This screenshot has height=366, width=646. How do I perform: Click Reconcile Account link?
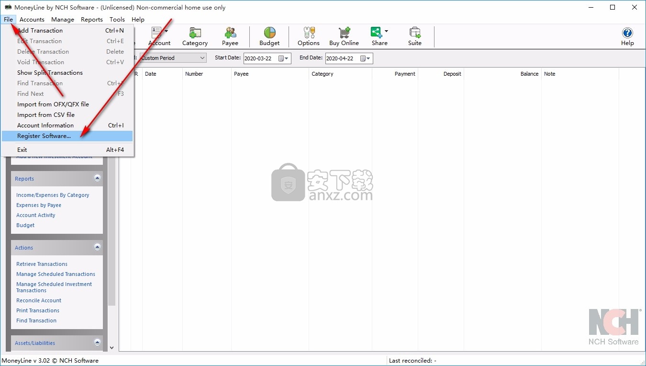(x=39, y=300)
